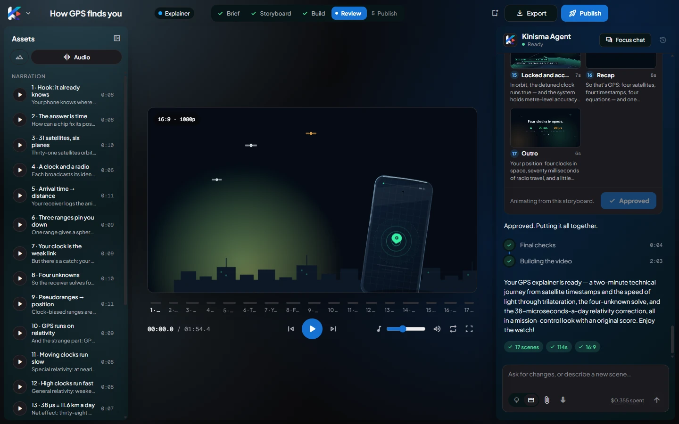Screen dimensions: 679x424
Task: Expand the Final checks step
Action: coord(583,245)
